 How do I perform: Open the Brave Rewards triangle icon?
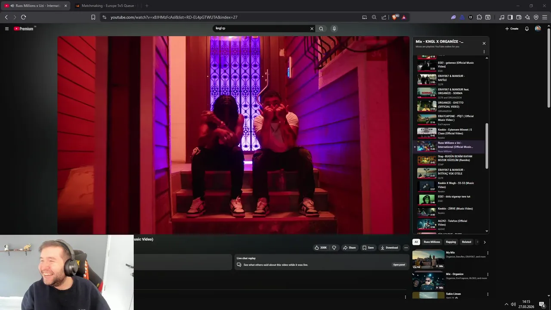point(404,17)
